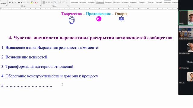Viewport: 193px width, 108px height.
Task: Click heading word Творчество
Action: (71, 14)
